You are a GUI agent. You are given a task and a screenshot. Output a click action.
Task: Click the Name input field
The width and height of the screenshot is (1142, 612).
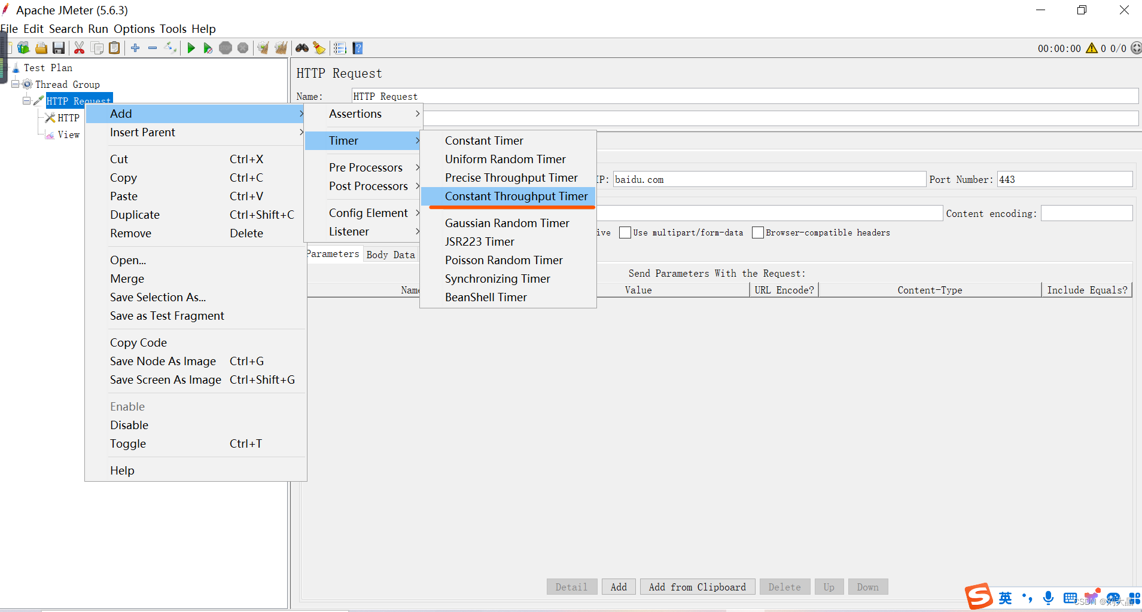[745, 96]
